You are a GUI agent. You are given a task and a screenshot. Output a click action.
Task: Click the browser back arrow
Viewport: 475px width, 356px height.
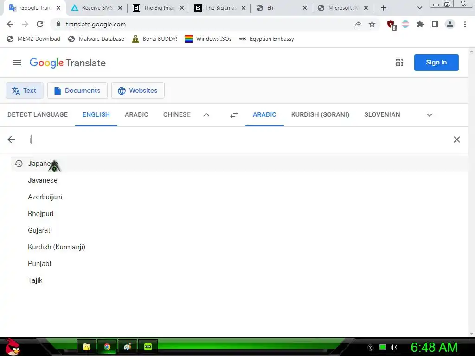(x=10, y=24)
